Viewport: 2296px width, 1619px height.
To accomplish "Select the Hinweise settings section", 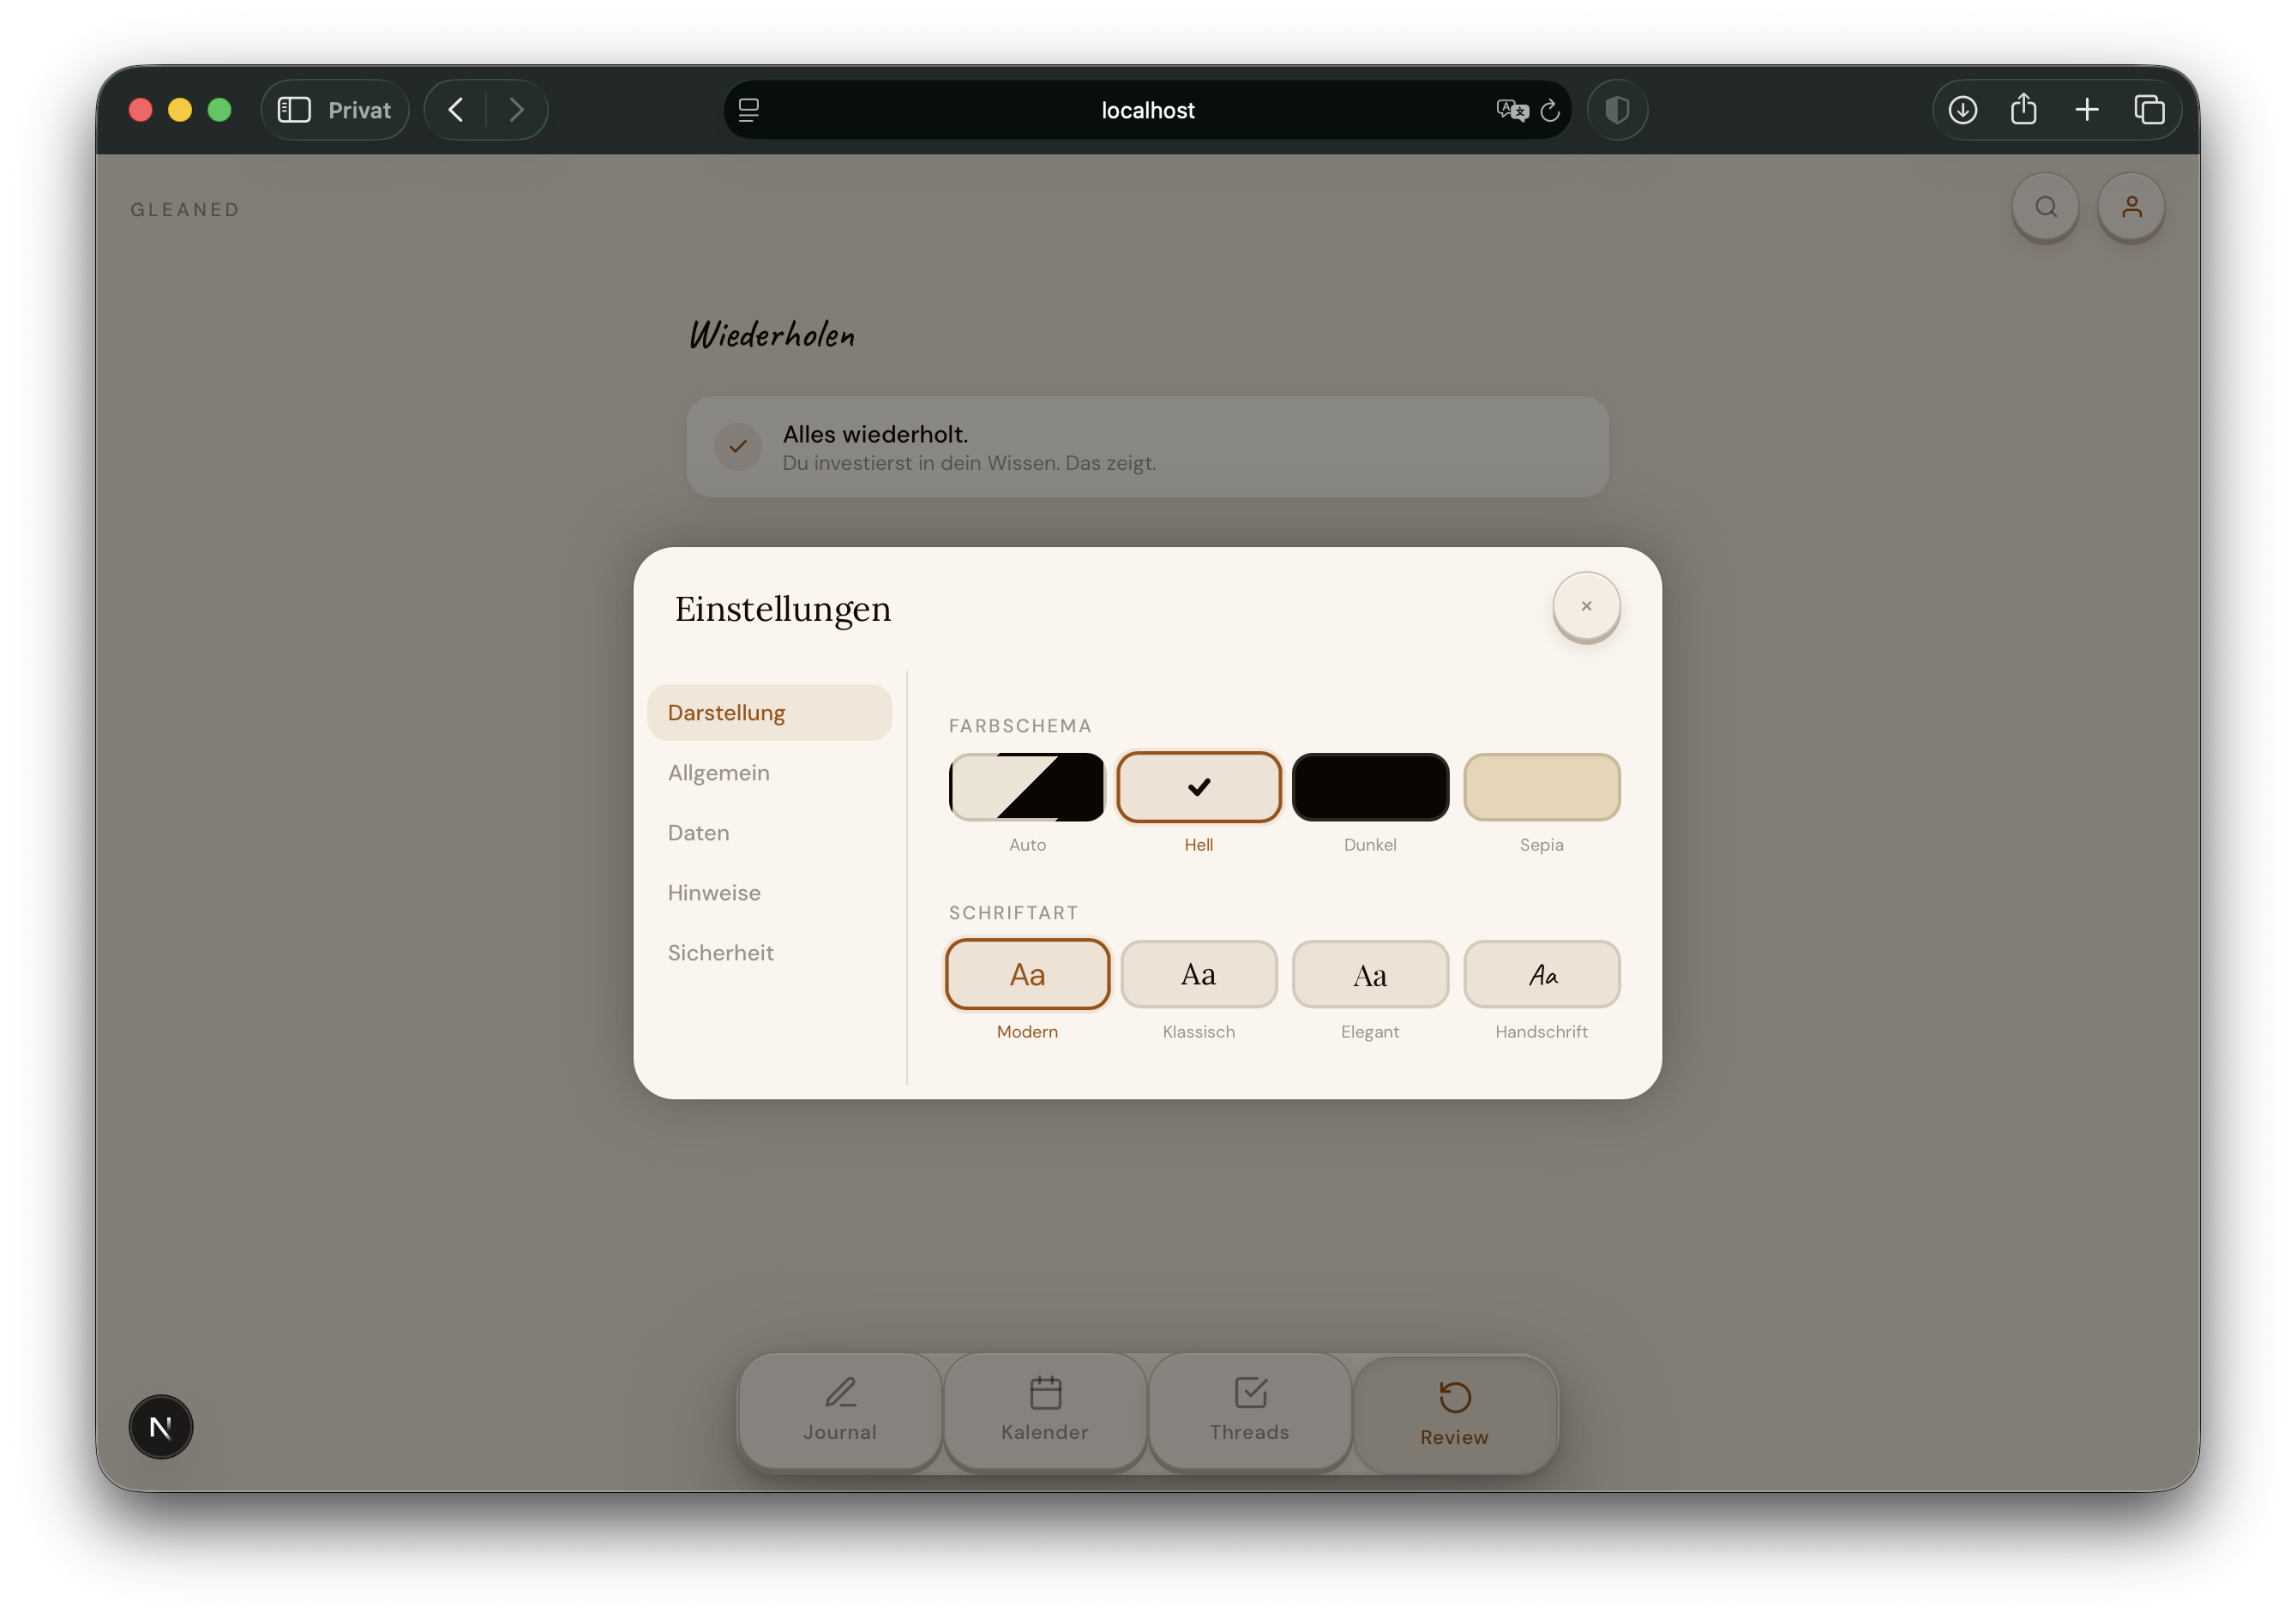I will pyautogui.click(x=769, y=893).
